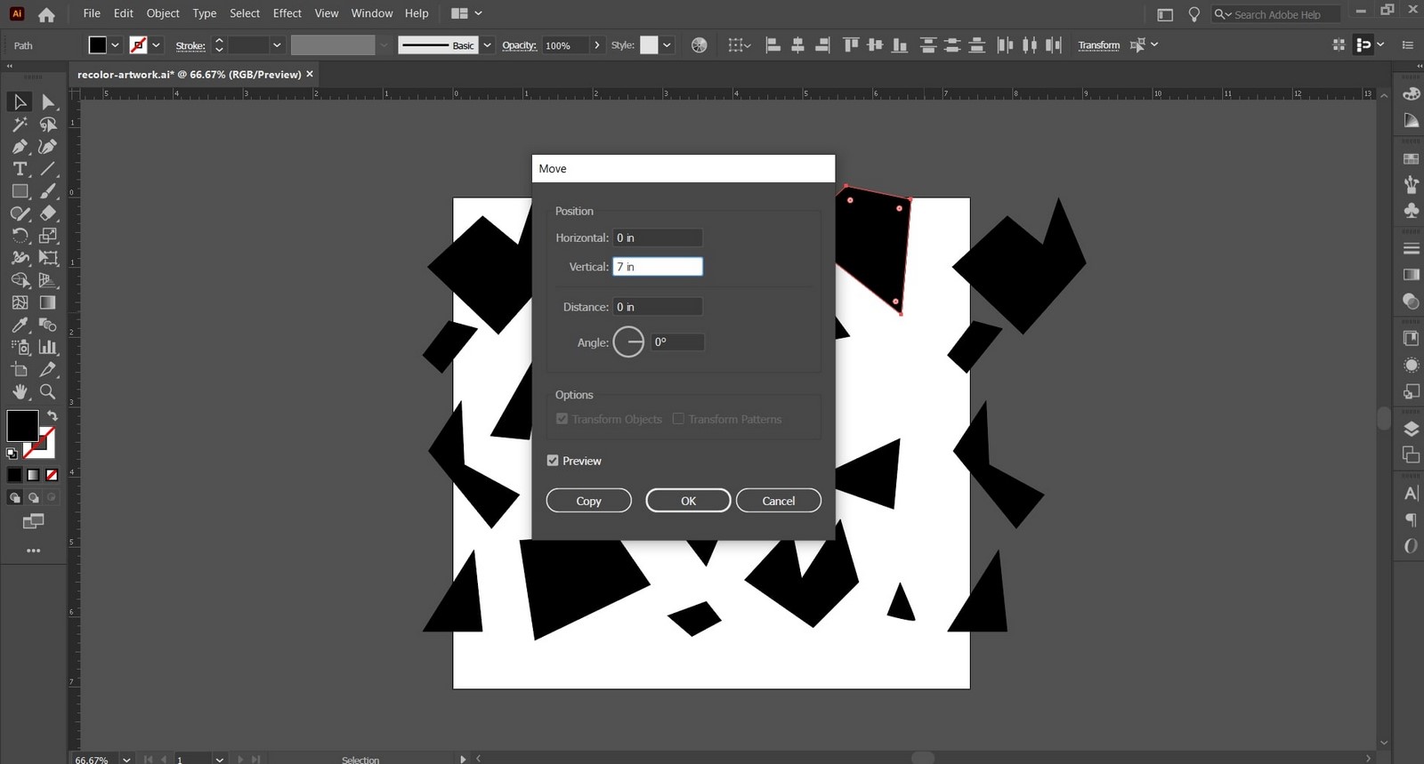
Task: Set paint mode to Color
Action: (14, 475)
